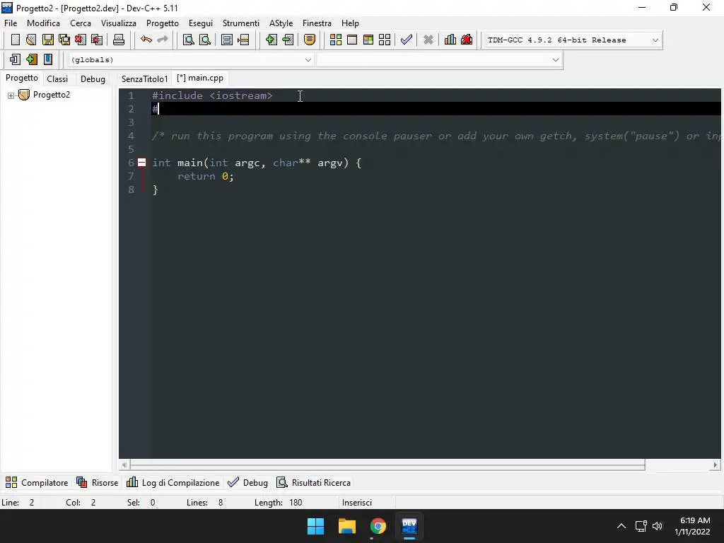724x543 pixels.
Task: Click the Replace toolbar icon
Action: [205, 40]
